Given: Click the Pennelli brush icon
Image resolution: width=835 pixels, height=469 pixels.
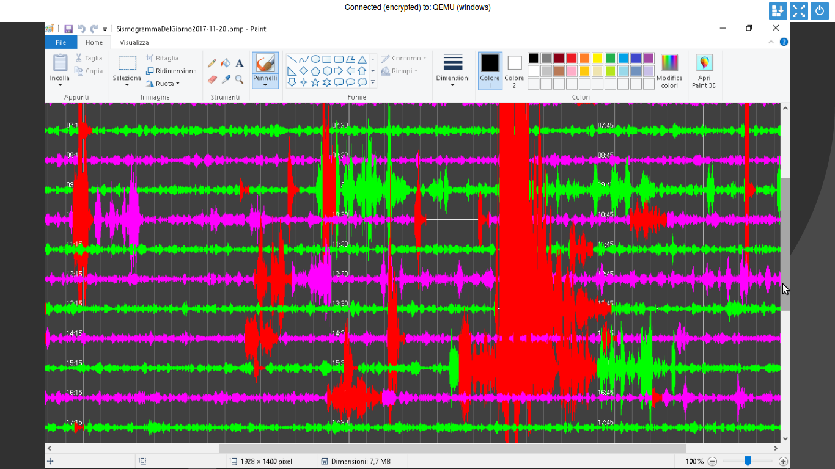Looking at the screenshot, I should click(x=265, y=64).
